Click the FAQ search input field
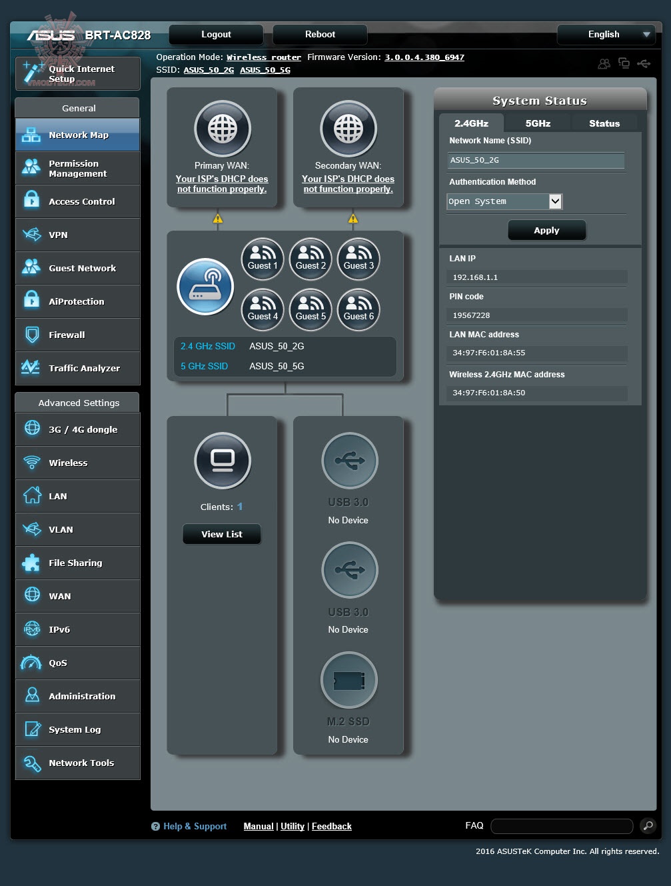Viewport: 671px width, 886px height. [x=562, y=826]
